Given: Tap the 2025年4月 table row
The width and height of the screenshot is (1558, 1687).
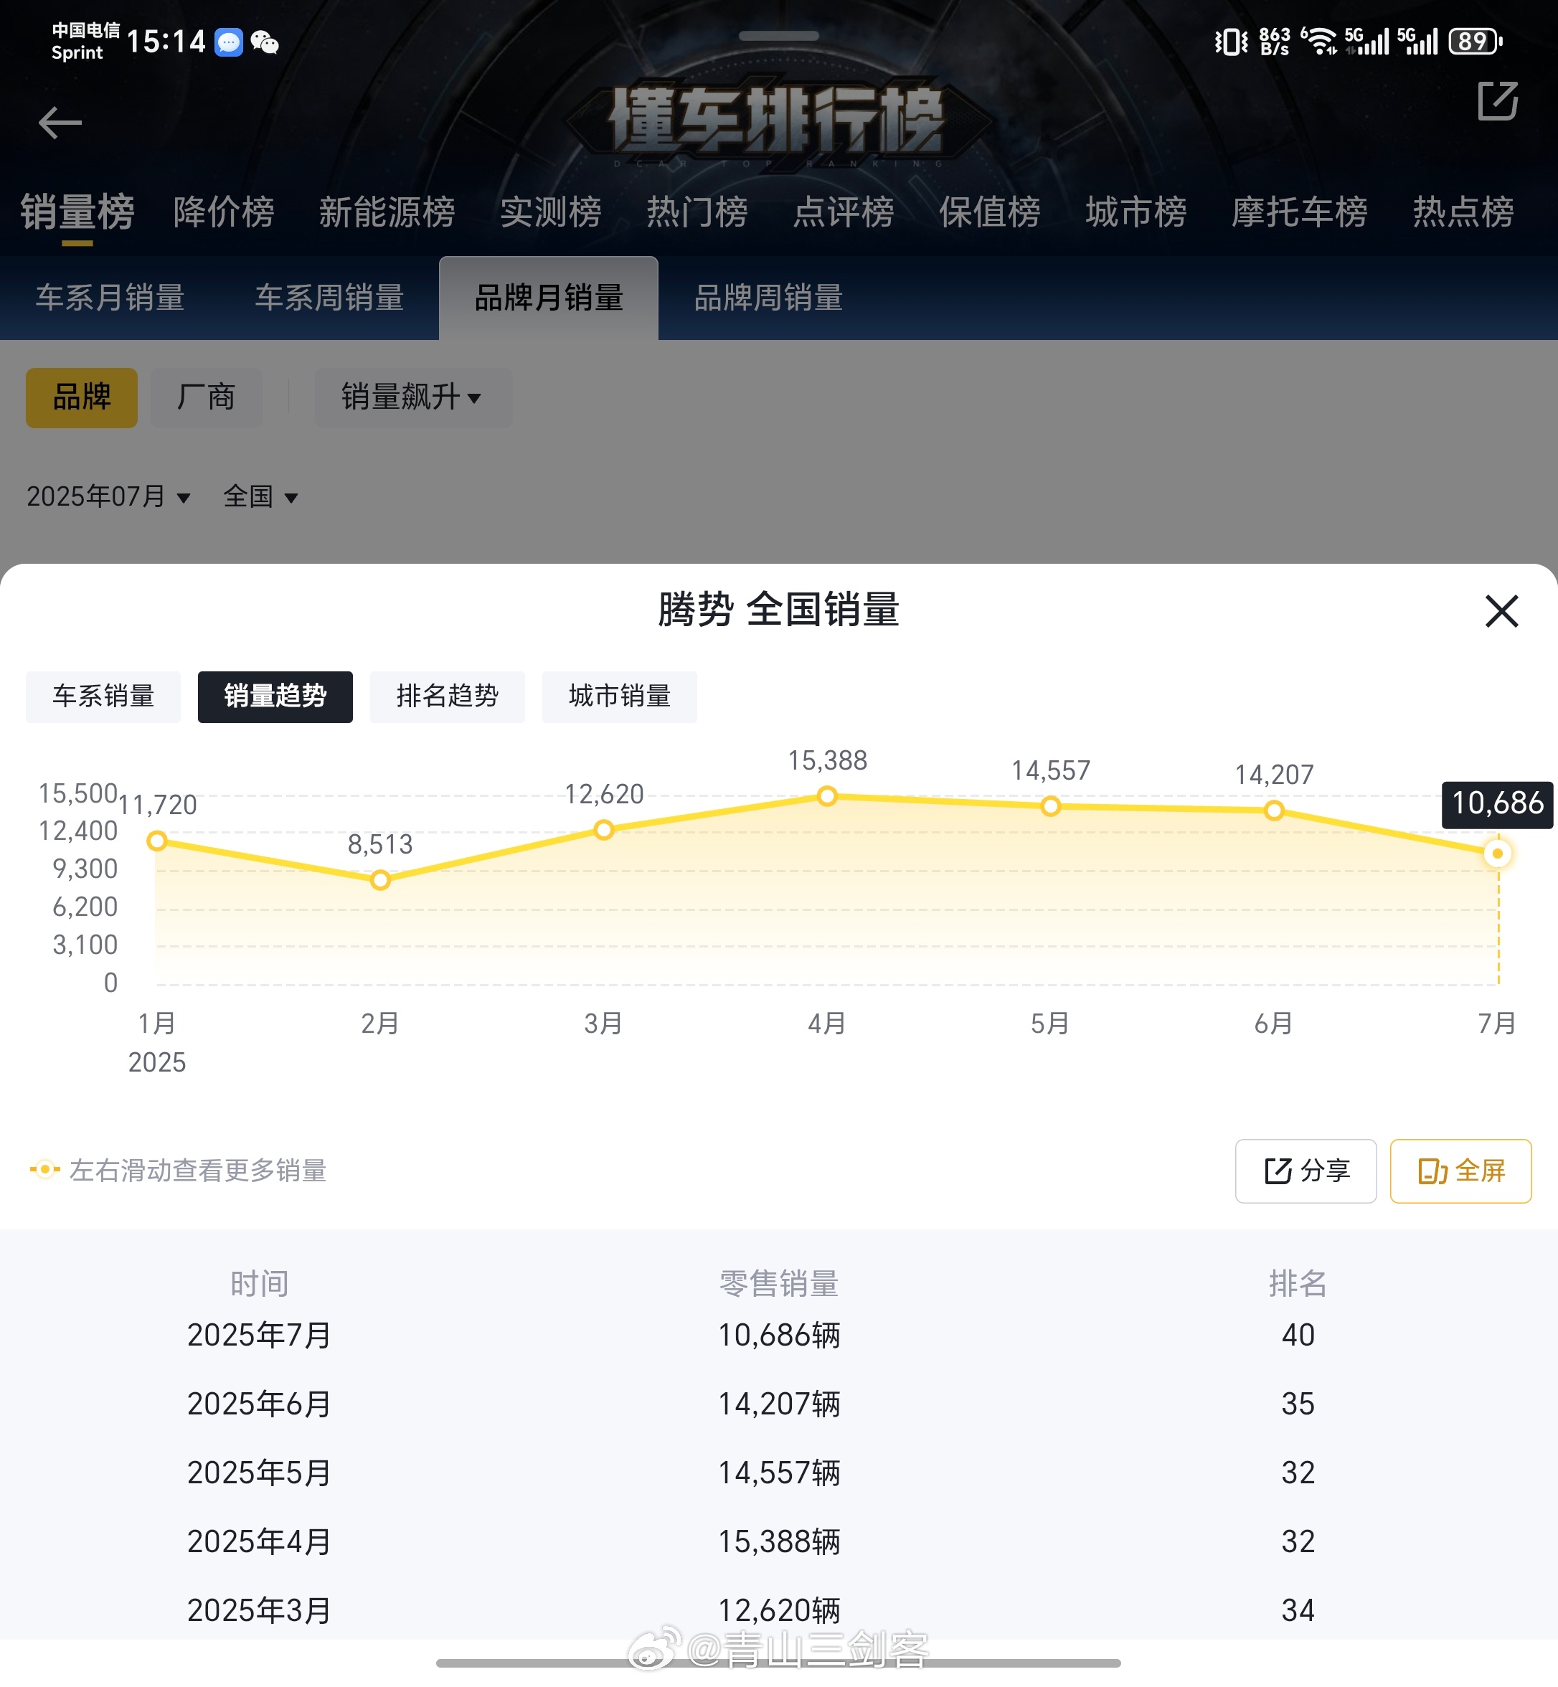Looking at the screenshot, I should (779, 1542).
